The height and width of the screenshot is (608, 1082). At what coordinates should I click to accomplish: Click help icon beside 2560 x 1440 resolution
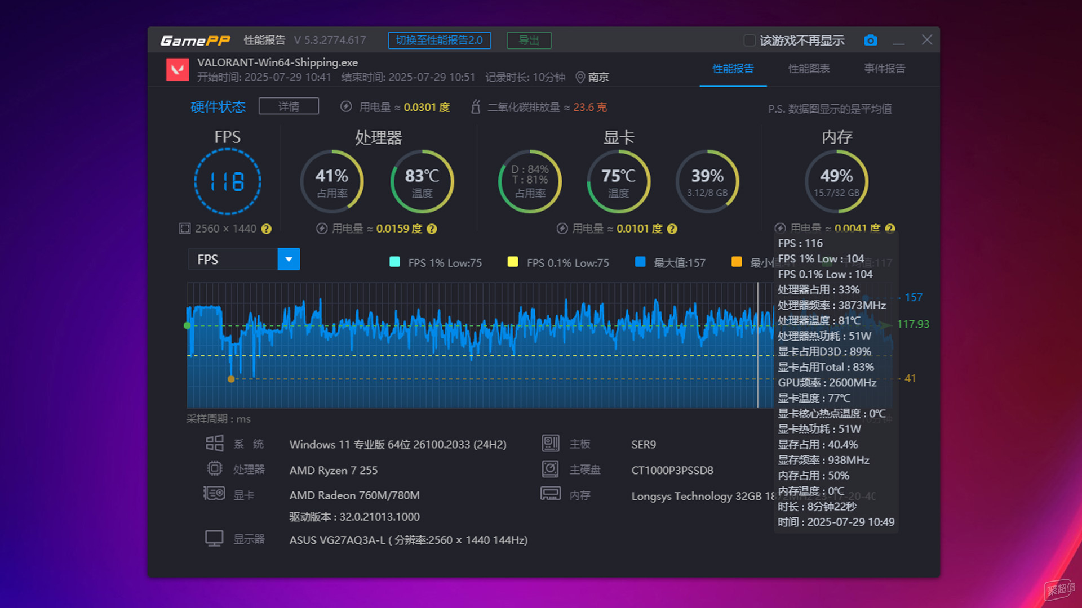click(267, 229)
